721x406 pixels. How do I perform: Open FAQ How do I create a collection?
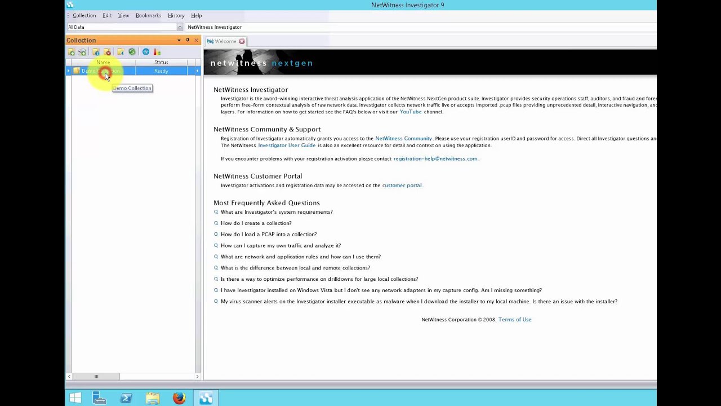256,223
